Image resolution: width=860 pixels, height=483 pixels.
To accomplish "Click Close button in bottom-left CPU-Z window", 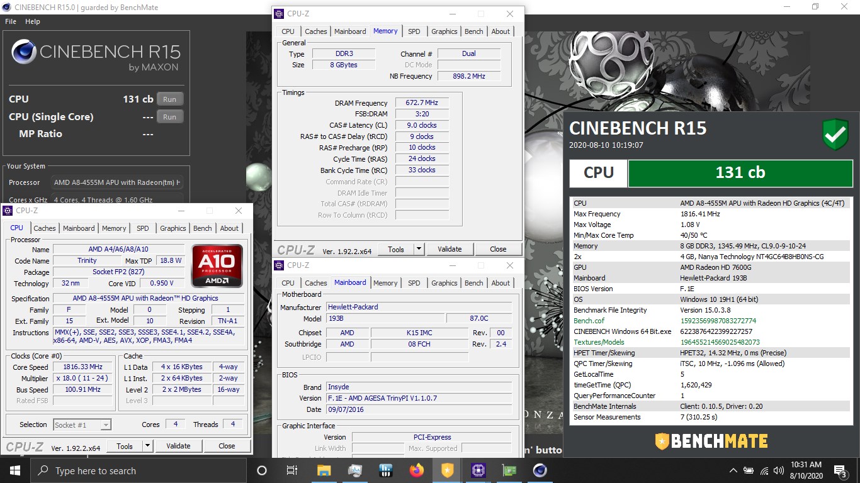I will click(x=227, y=446).
